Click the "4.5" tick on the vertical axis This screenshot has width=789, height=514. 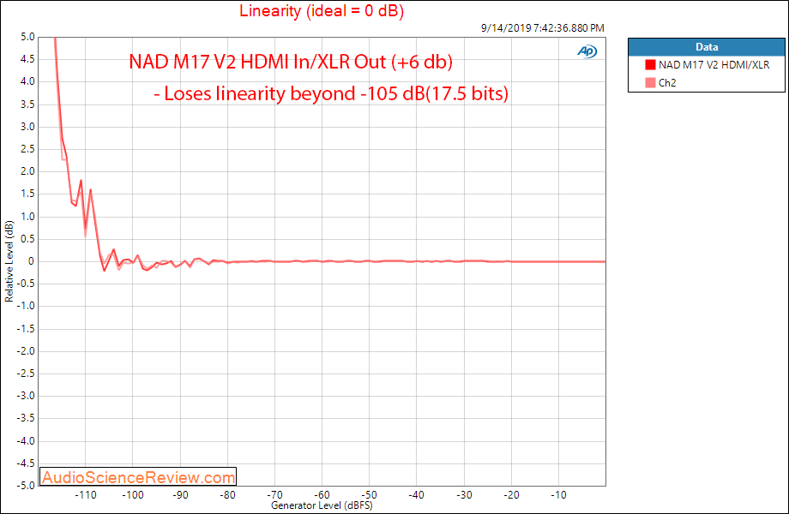pyautogui.click(x=27, y=59)
